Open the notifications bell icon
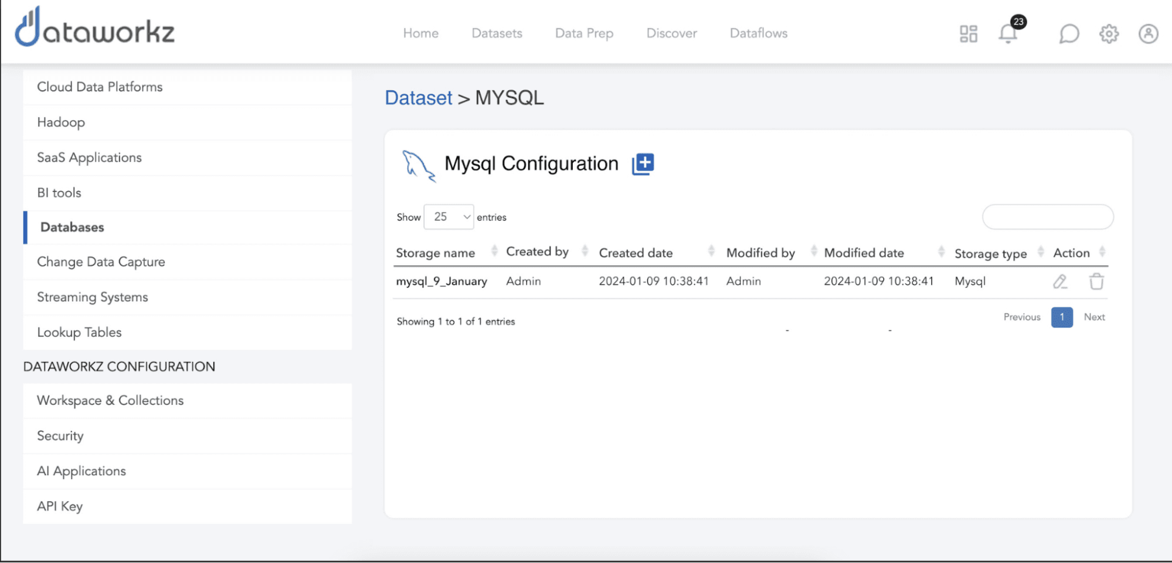 1008,34
